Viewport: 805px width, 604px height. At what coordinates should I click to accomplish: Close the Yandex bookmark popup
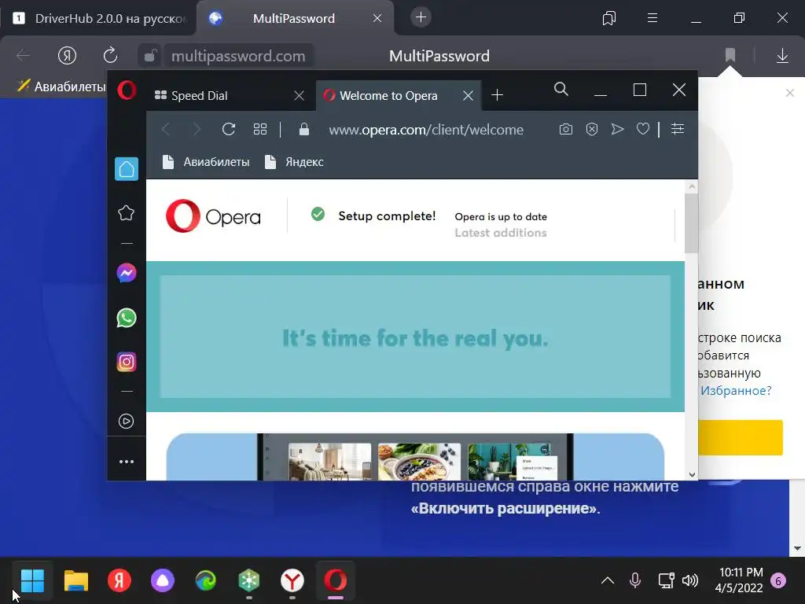click(x=789, y=93)
